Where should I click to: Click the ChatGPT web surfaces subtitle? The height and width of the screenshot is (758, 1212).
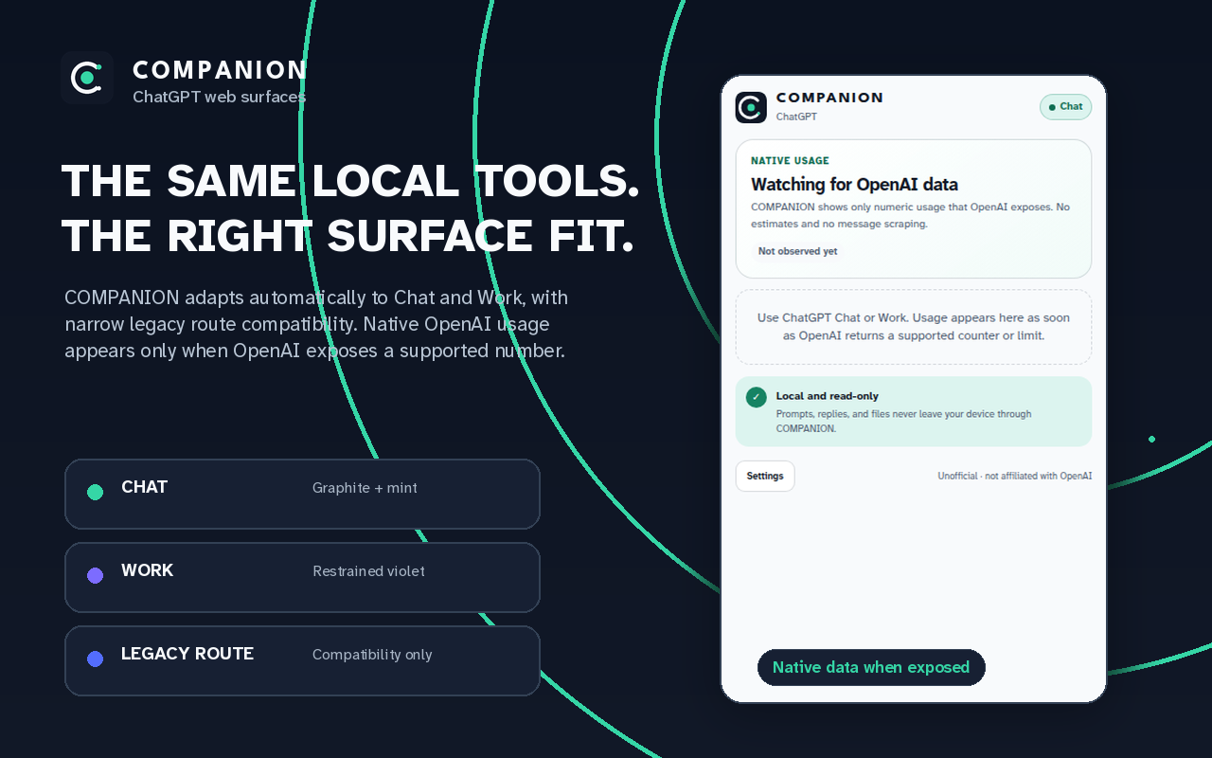219,97
